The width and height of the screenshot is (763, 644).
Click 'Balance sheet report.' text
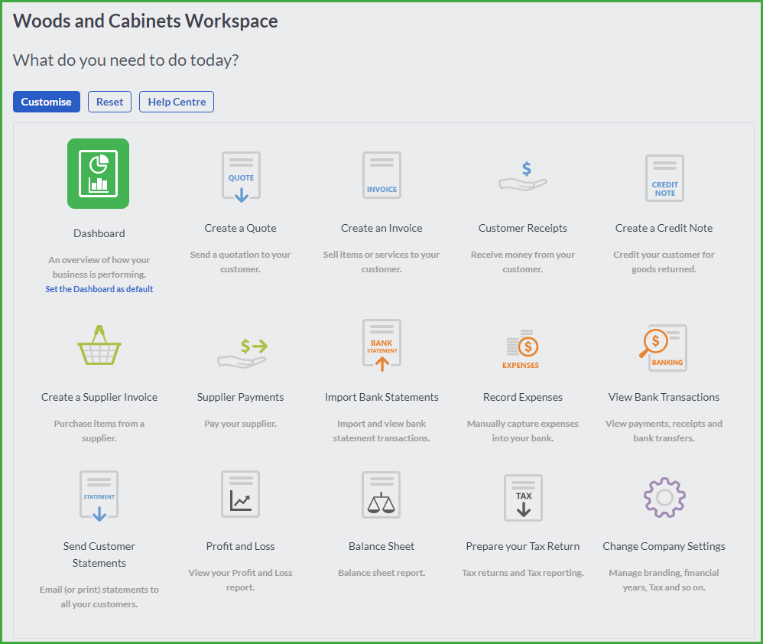click(381, 572)
